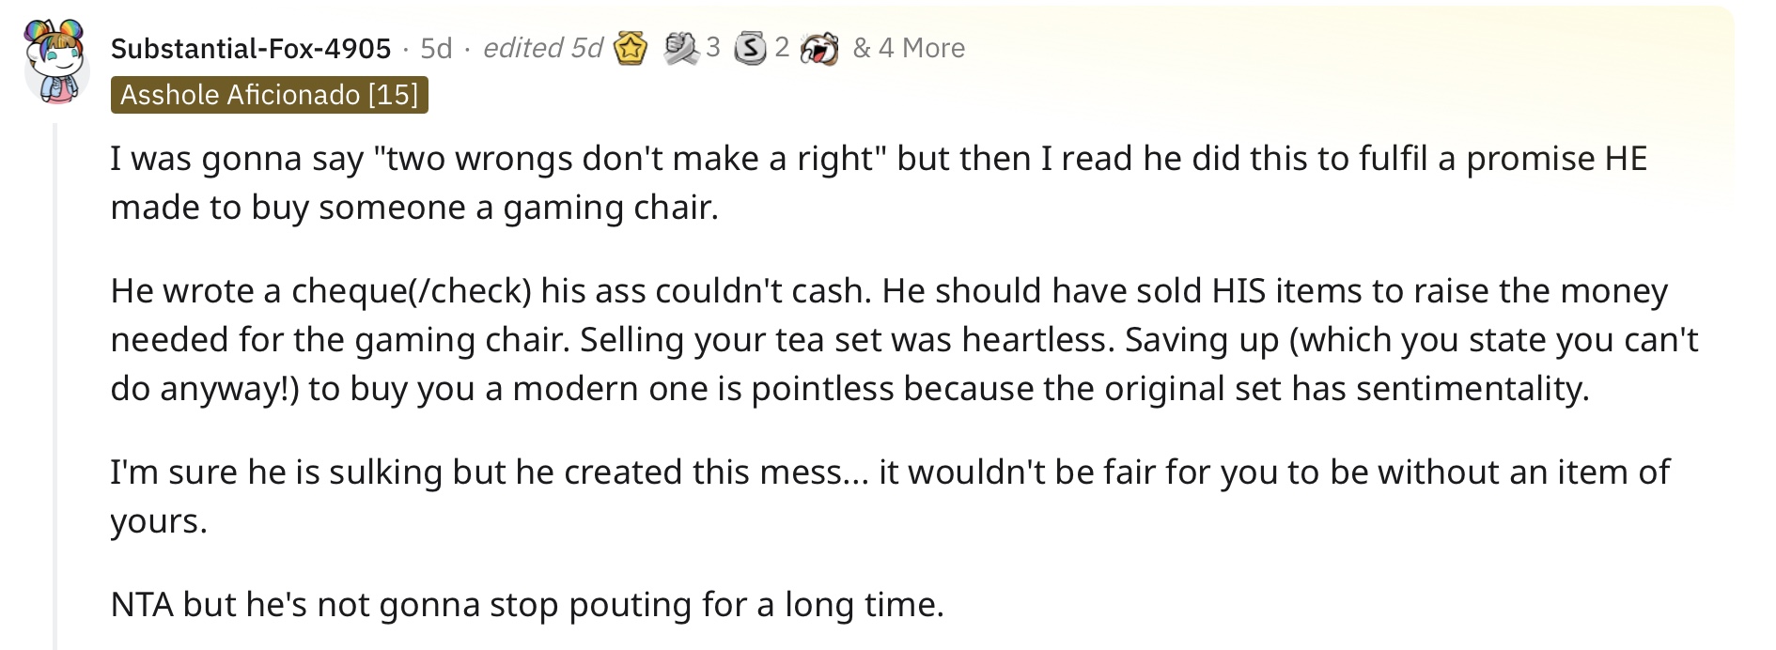Click the handshake Helpful award icon
The image size is (1776, 650).
pos(680,48)
